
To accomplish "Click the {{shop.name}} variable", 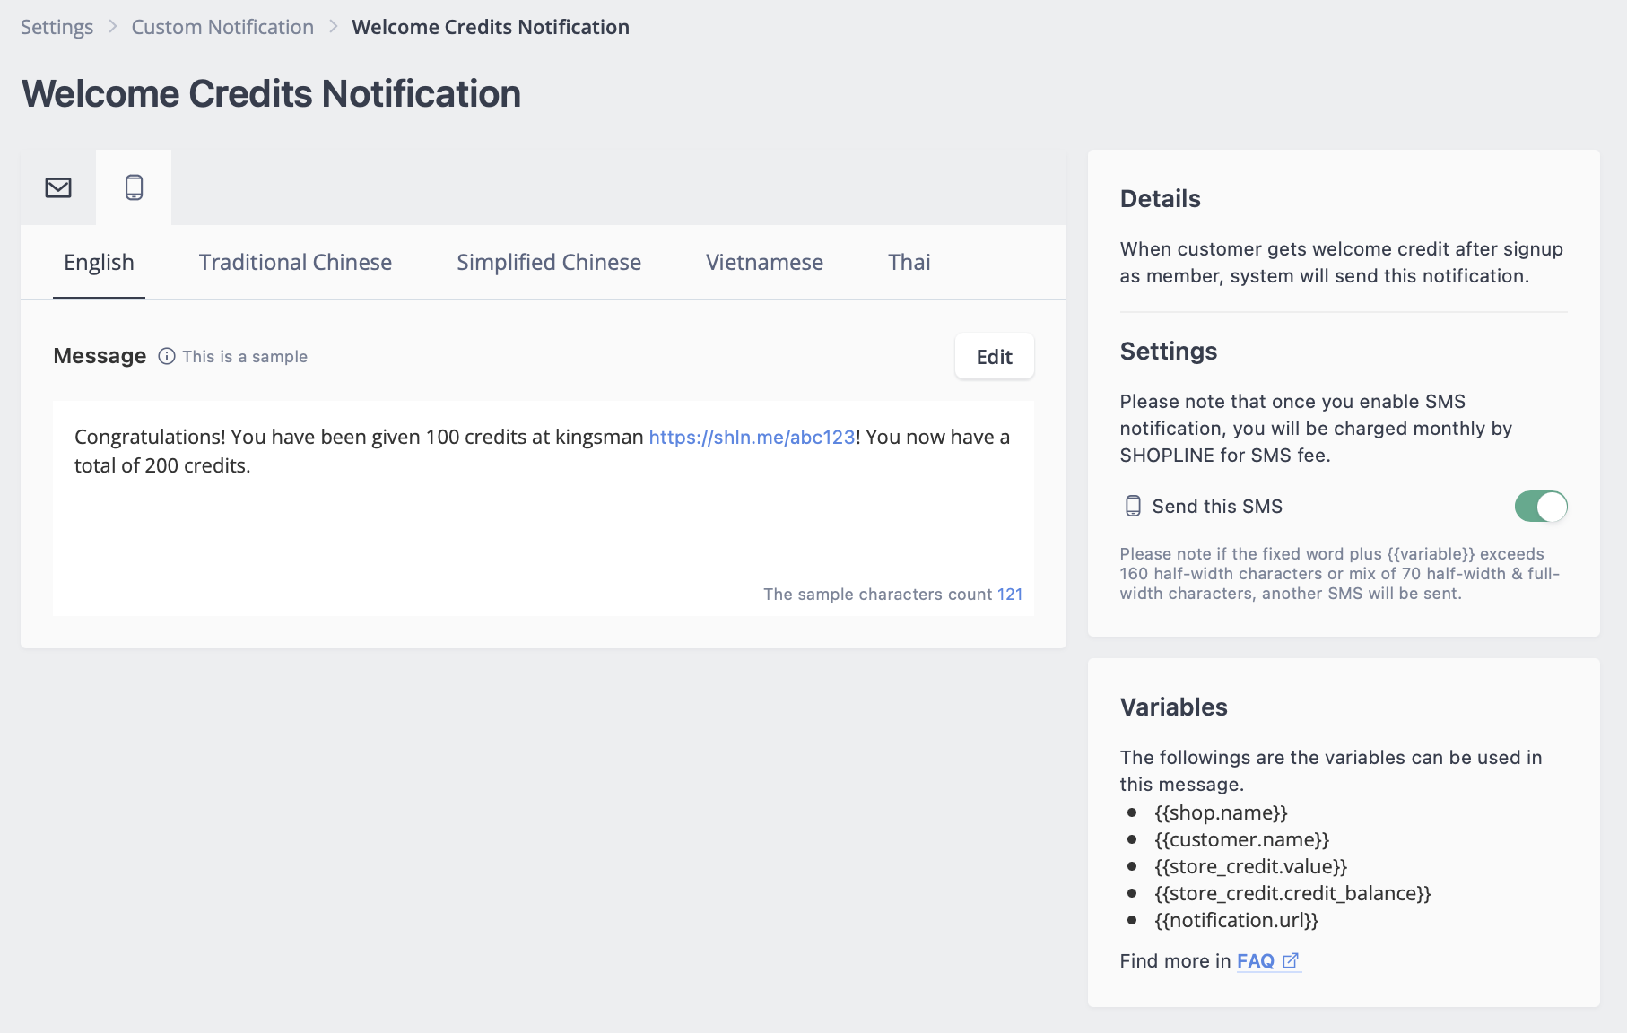I will pyautogui.click(x=1221, y=813).
